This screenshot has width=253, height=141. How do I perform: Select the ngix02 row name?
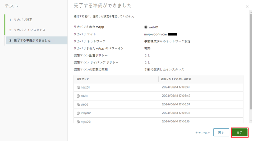86,122
